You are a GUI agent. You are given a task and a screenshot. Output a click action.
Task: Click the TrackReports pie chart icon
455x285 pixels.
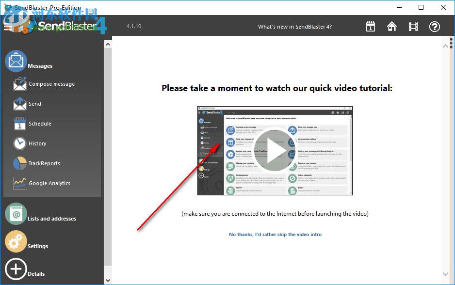coord(20,163)
